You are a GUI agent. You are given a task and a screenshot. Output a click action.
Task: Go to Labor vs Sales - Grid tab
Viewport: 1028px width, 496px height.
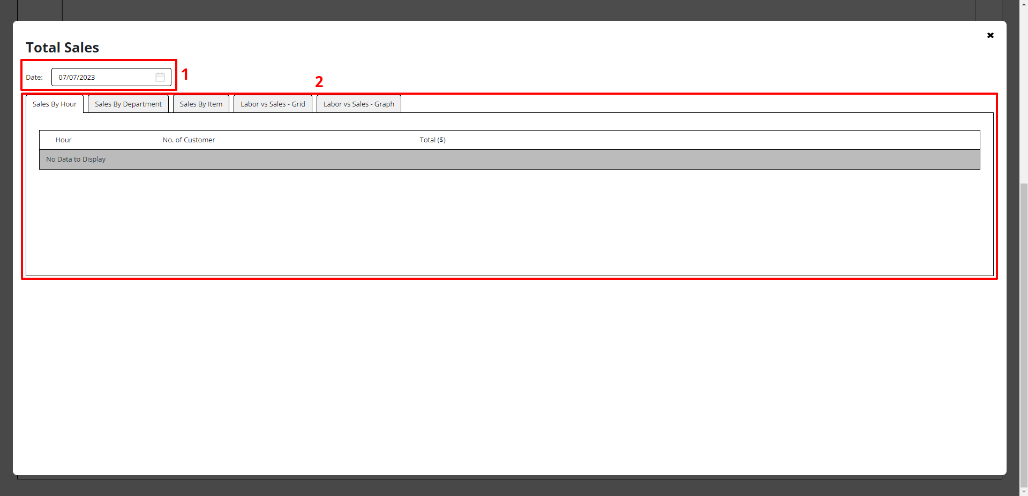coord(273,104)
